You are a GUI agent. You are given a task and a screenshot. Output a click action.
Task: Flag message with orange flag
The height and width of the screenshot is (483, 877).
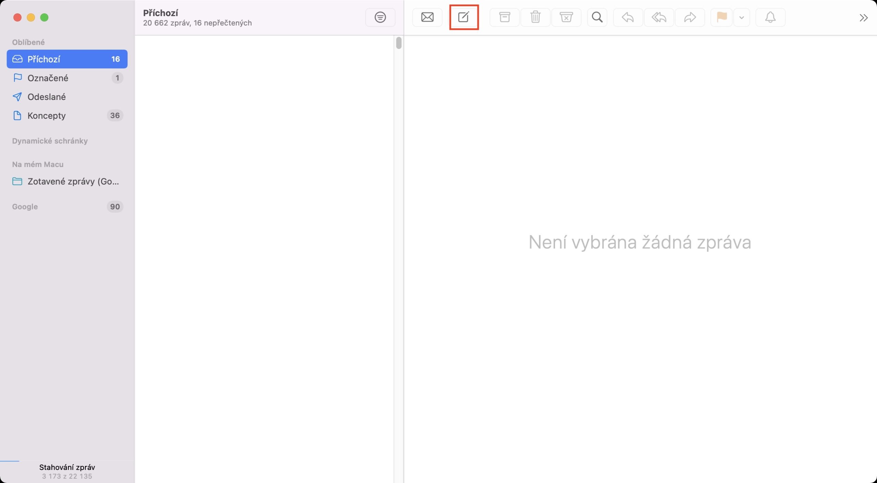tap(721, 17)
